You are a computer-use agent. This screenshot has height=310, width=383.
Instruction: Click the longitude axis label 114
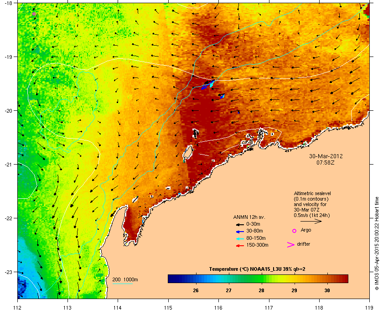pos(118,307)
